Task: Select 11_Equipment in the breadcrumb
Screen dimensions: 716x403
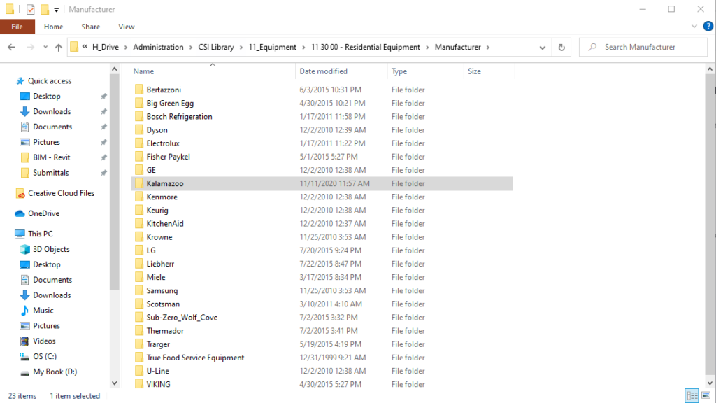Action: click(x=273, y=47)
